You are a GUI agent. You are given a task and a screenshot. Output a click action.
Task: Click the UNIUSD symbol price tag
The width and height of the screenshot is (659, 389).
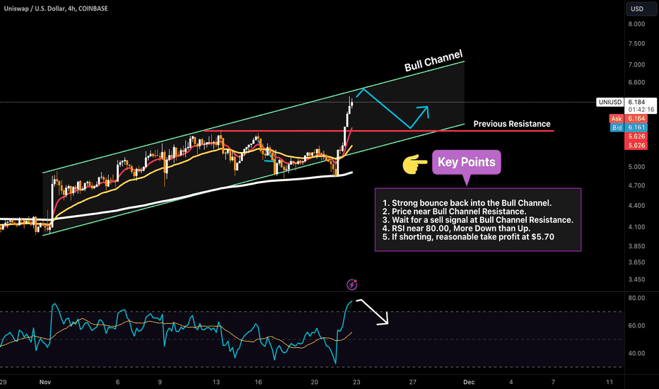click(610, 102)
